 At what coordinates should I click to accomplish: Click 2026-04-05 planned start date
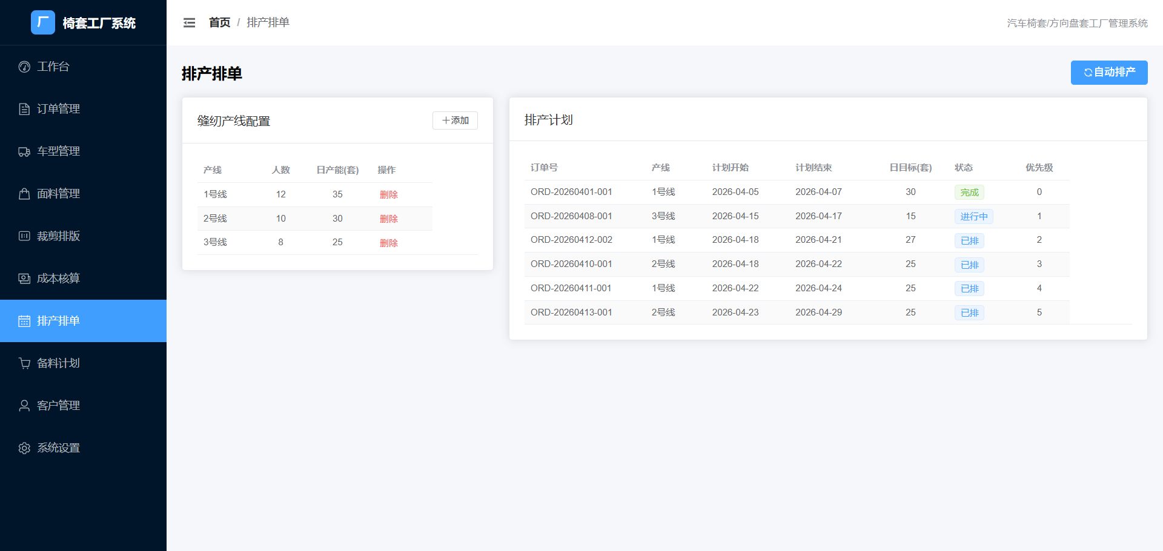tap(735, 192)
